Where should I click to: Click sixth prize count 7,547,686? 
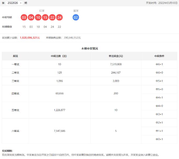coord(60,131)
